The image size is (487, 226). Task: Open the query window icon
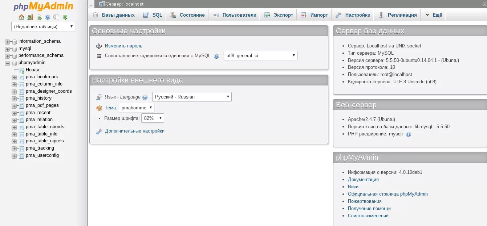pos(39,17)
